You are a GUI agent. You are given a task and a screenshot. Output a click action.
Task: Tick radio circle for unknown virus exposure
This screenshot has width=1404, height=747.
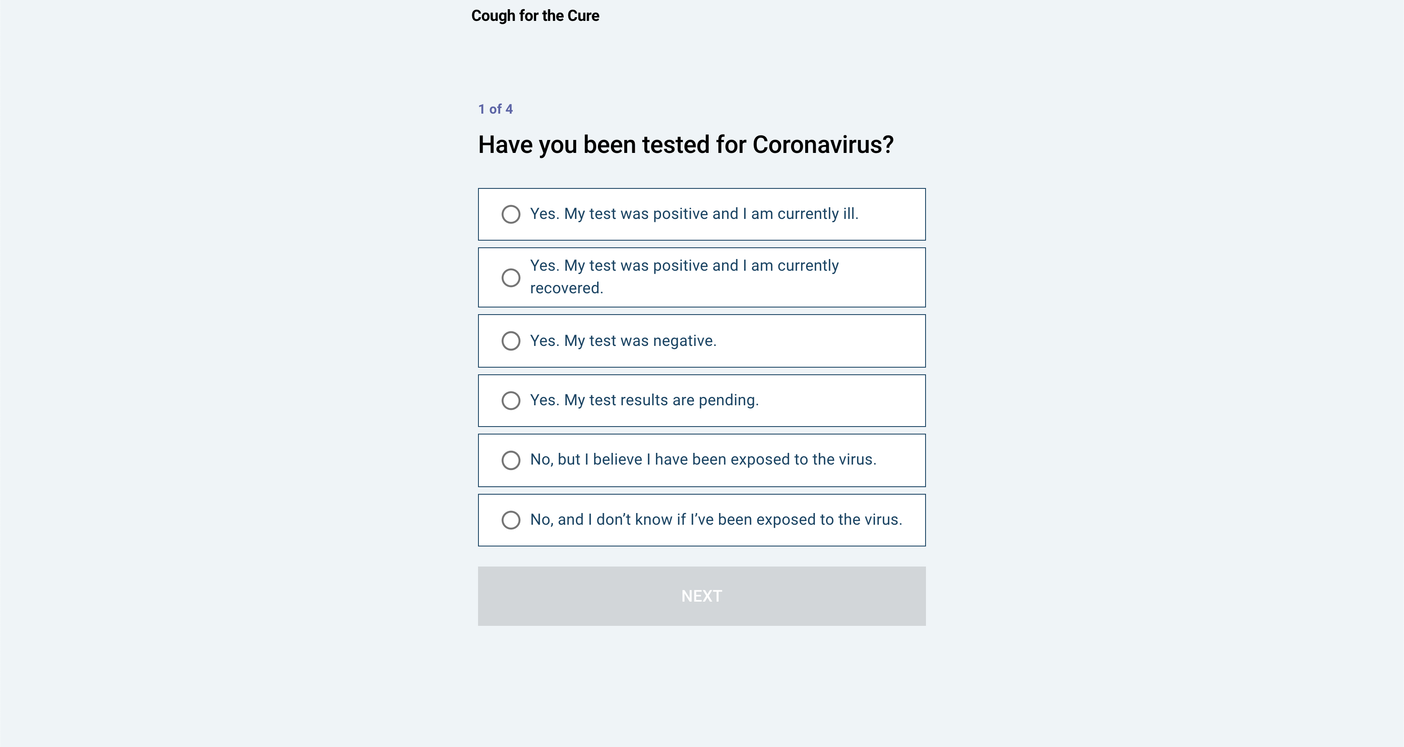pos(511,520)
